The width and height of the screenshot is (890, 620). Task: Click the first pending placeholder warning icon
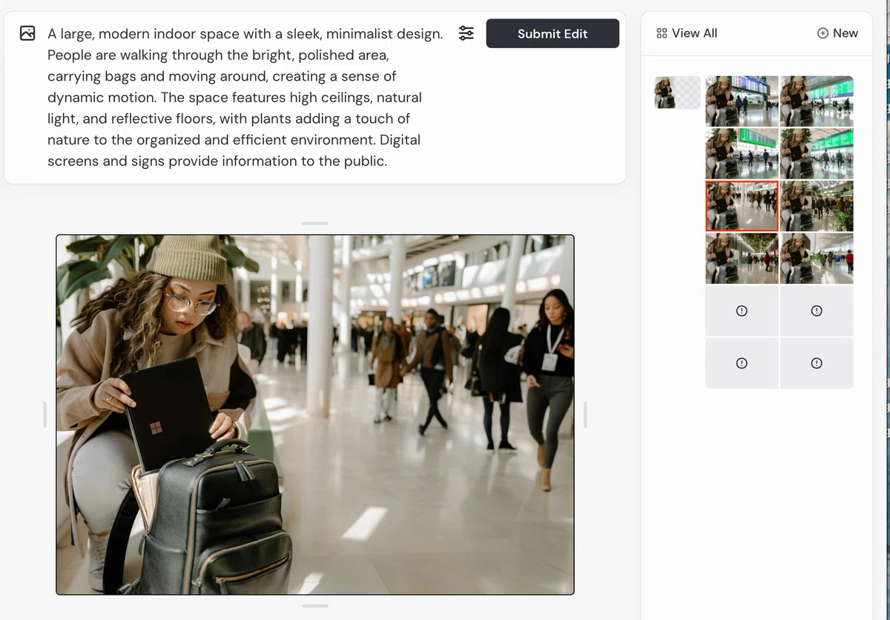tap(742, 311)
